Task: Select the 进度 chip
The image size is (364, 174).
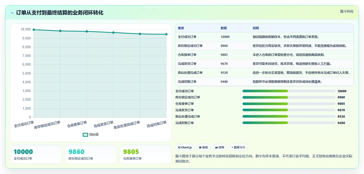Action: click(x=220, y=147)
